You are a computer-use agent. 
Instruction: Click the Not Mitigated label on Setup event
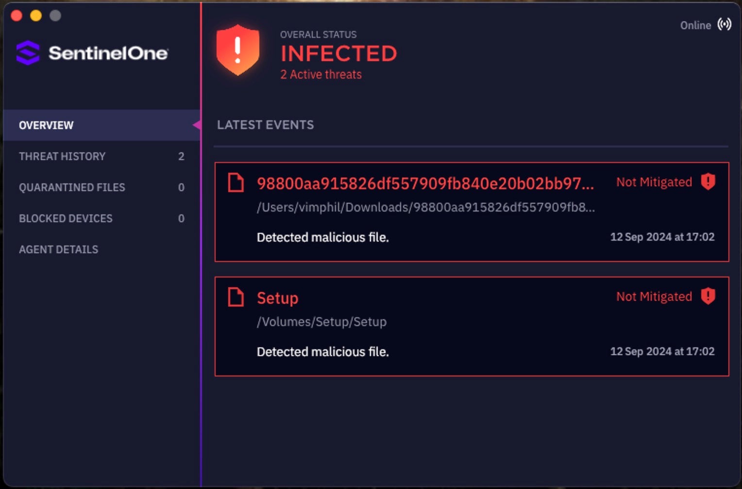[654, 296]
